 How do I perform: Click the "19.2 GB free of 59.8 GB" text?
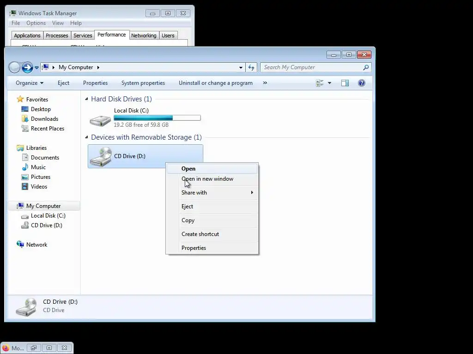pyautogui.click(x=141, y=124)
